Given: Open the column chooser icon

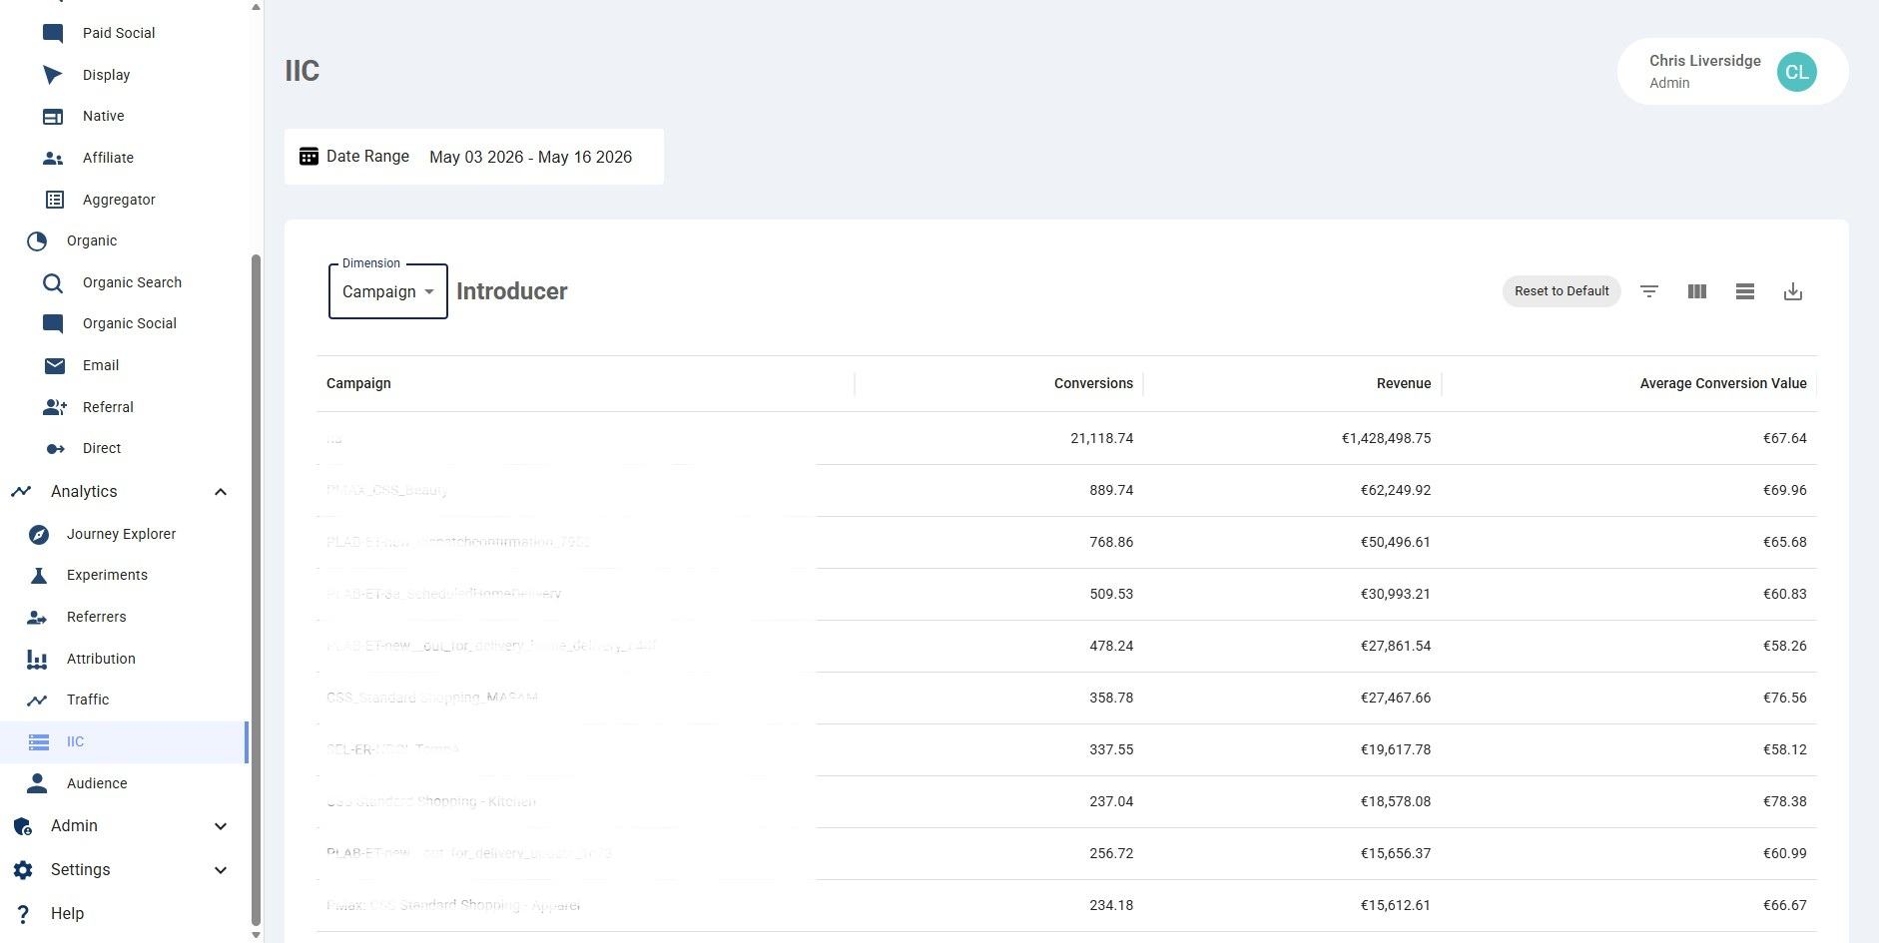Looking at the screenshot, I should pyautogui.click(x=1697, y=291).
